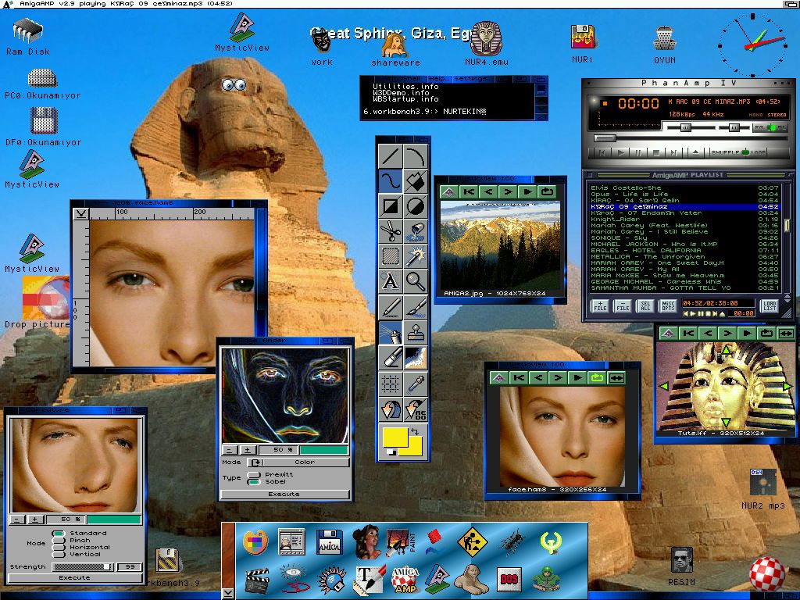
Task: Select Horizontal mode in Caricature window
Action: (59, 547)
